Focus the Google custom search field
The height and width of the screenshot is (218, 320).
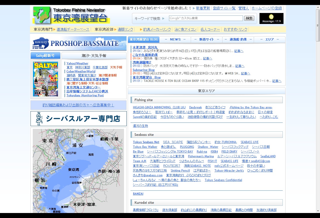click(206, 18)
